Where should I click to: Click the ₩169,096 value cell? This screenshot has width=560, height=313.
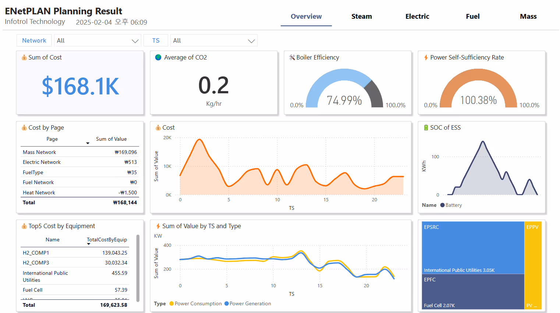(x=126, y=152)
